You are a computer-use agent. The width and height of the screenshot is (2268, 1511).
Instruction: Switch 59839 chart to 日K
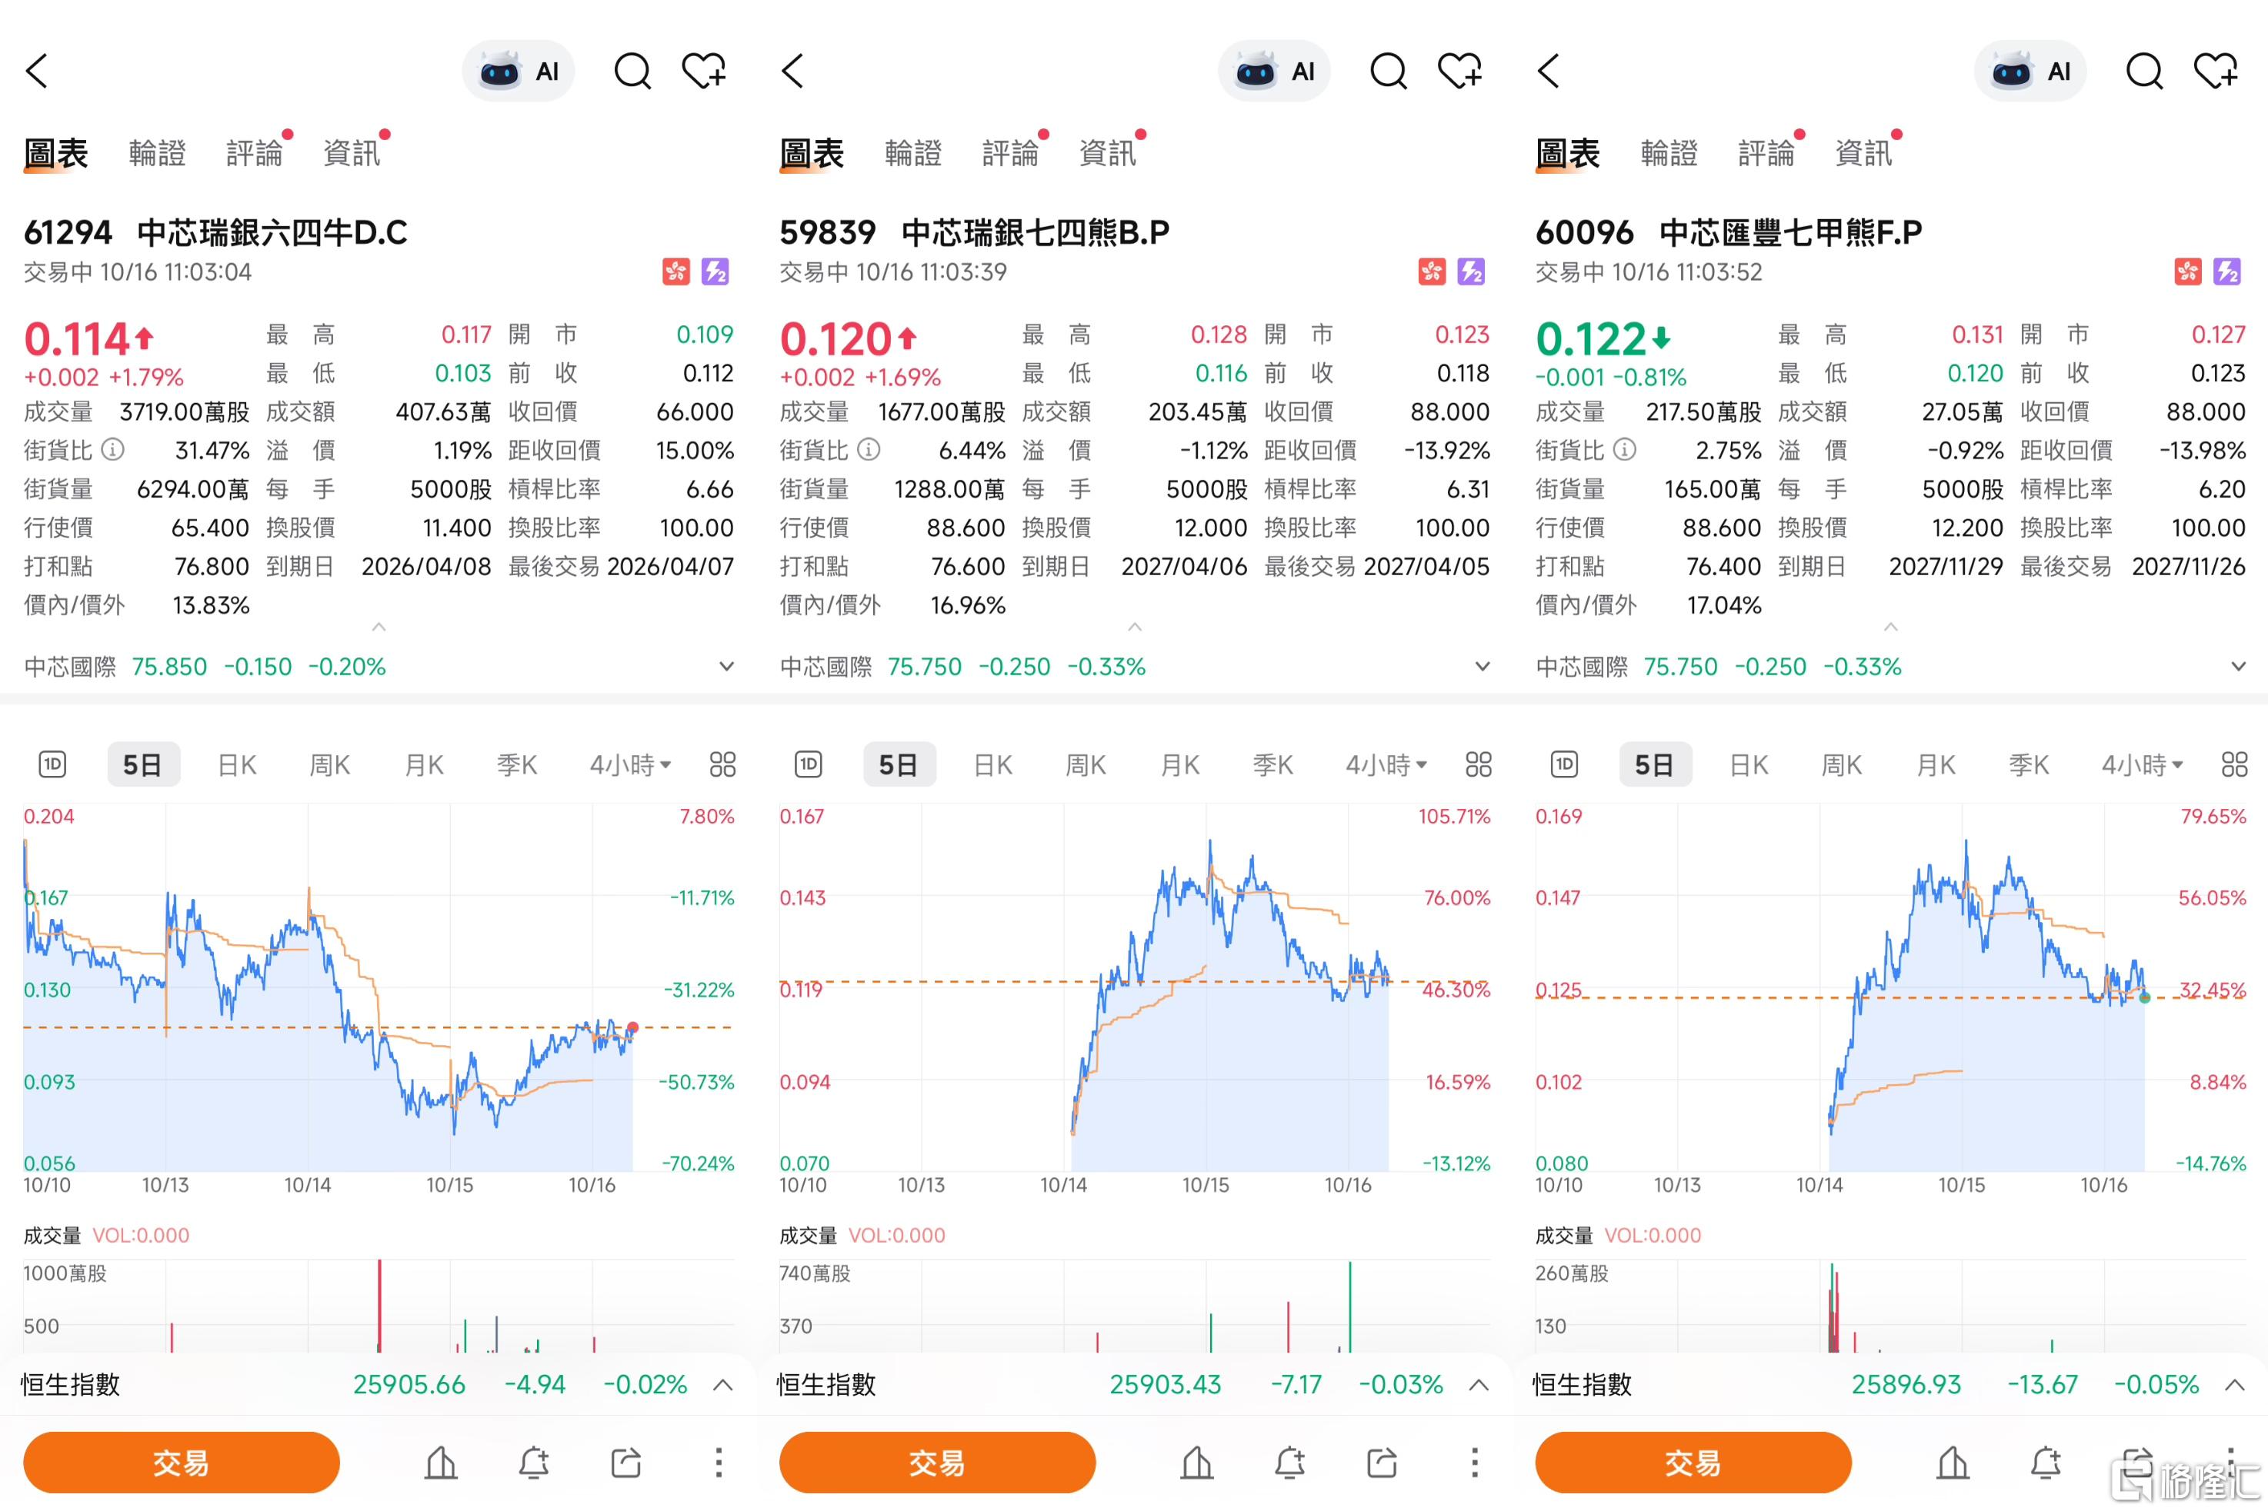pos(992,765)
